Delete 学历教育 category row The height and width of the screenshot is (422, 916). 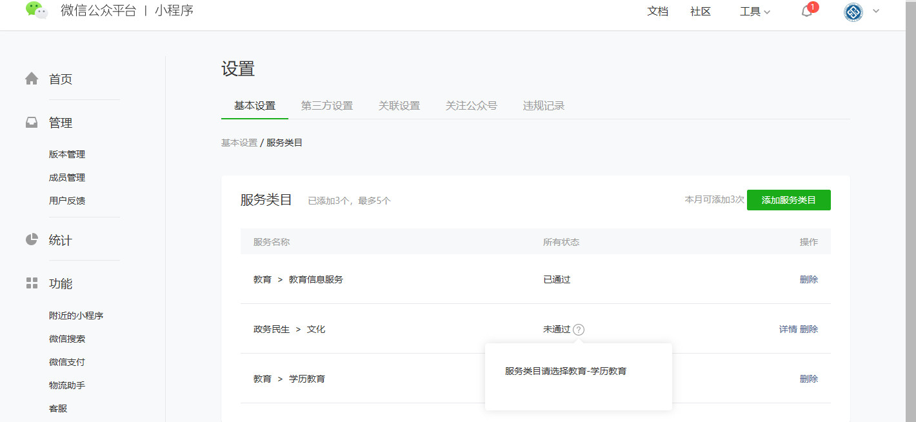coord(809,379)
